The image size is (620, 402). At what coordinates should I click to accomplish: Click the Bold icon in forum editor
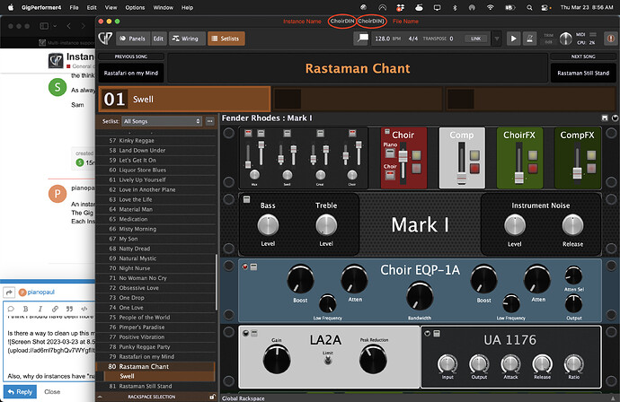(x=26, y=309)
